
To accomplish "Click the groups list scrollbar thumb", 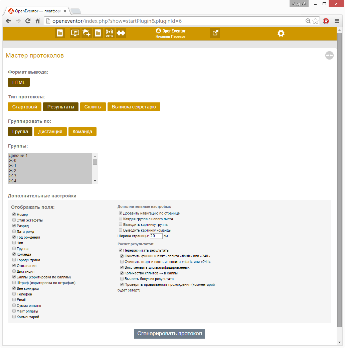I will pos(95,162).
